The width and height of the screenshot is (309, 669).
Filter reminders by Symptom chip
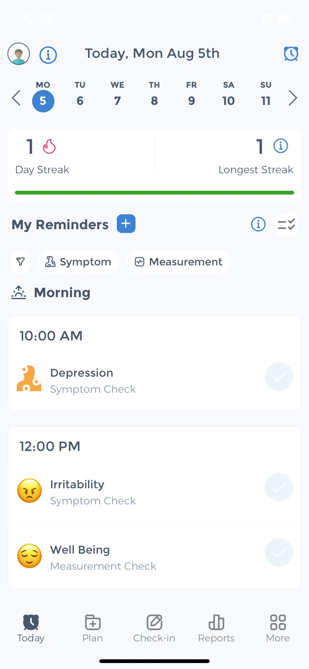click(x=78, y=262)
